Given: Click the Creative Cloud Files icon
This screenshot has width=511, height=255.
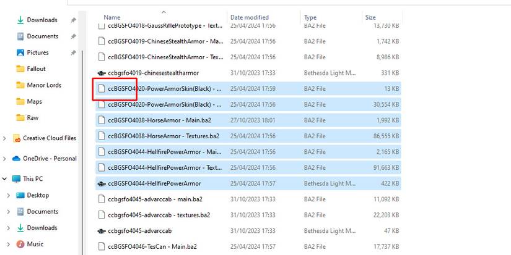Looking at the screenshot, I should (x=16, y=138).
